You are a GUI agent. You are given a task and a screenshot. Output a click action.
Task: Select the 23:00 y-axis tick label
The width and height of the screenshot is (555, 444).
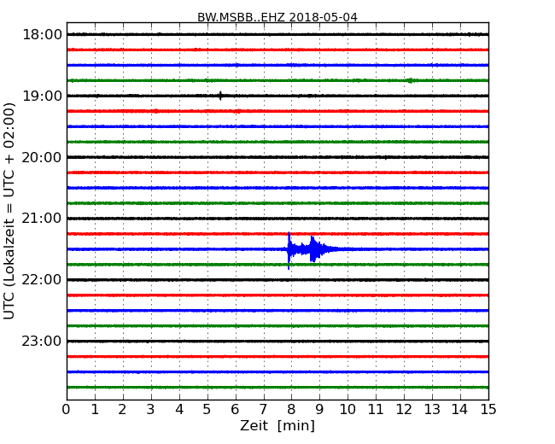[41, 342]
